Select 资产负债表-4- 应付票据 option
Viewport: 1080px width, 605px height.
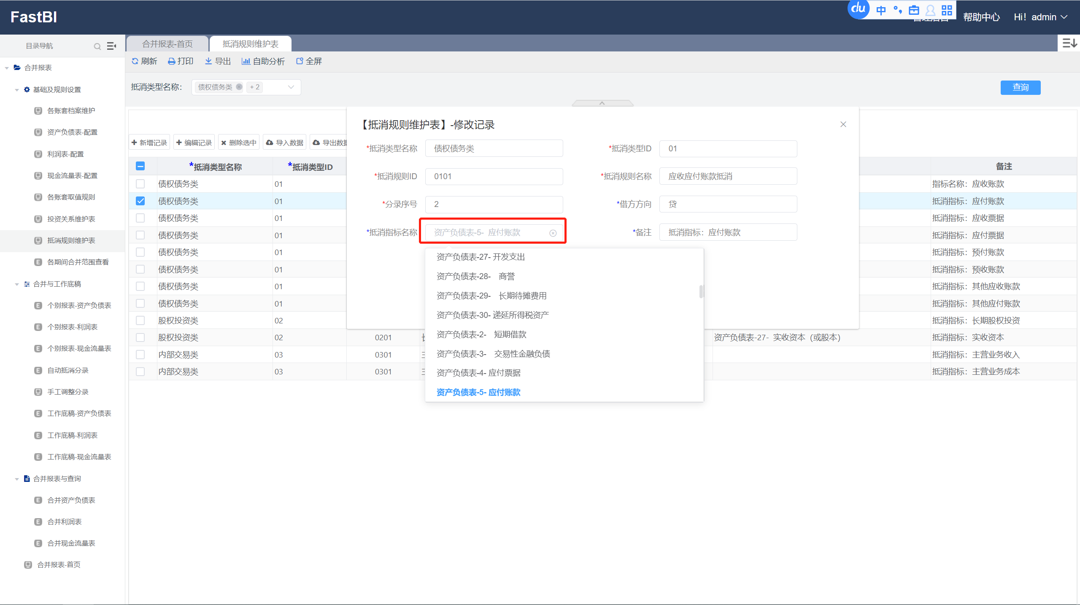pyautogui.click(x=478, y=373)
